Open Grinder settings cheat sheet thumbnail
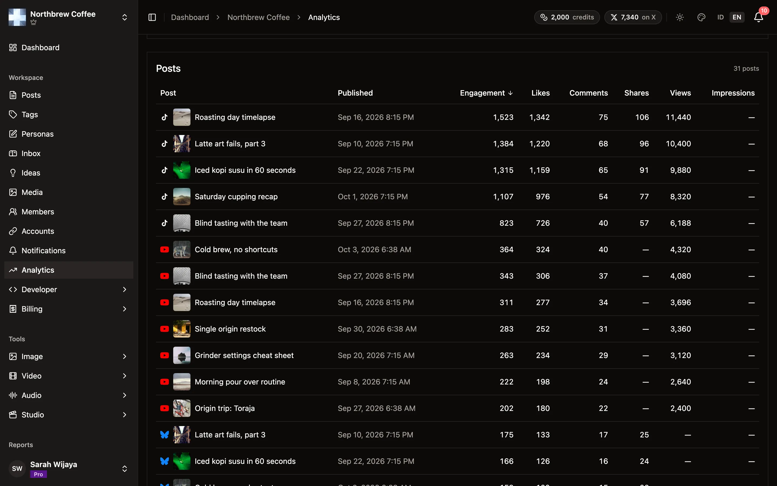This screenshot has height=486, width=777. 182,356
